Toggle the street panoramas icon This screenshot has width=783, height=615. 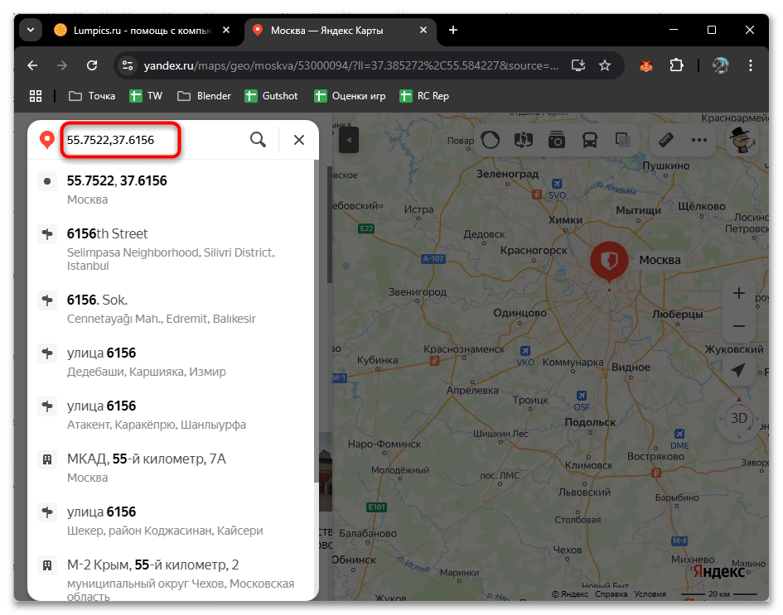coord(524,140)
